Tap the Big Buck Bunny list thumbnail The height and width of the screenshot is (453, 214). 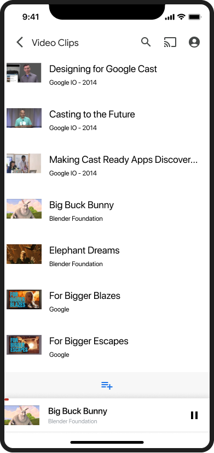click(24, 209)
